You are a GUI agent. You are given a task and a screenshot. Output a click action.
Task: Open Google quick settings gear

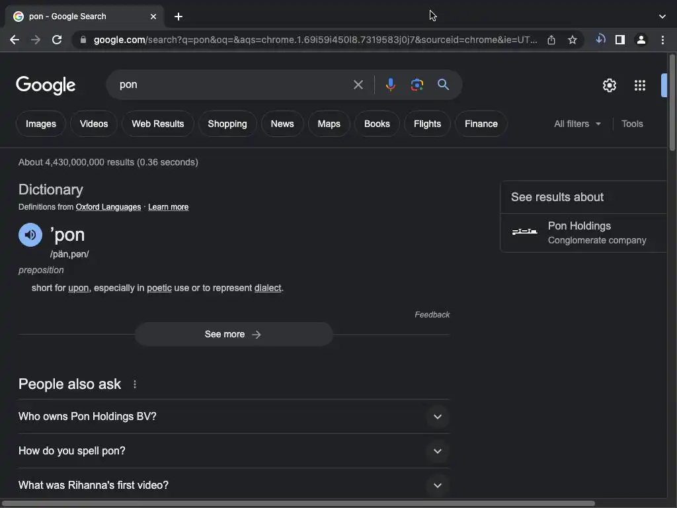[x=609, y=85]
